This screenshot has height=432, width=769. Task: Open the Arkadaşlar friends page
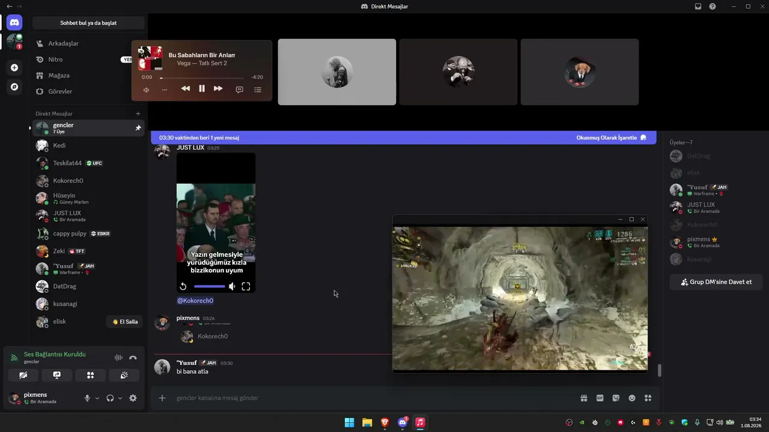pyautogui.click(x=88, y=43)
